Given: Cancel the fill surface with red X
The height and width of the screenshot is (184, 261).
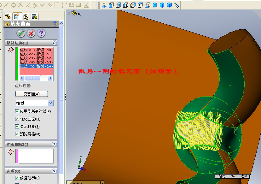Looking at the screenshot, I should (31, 33).
